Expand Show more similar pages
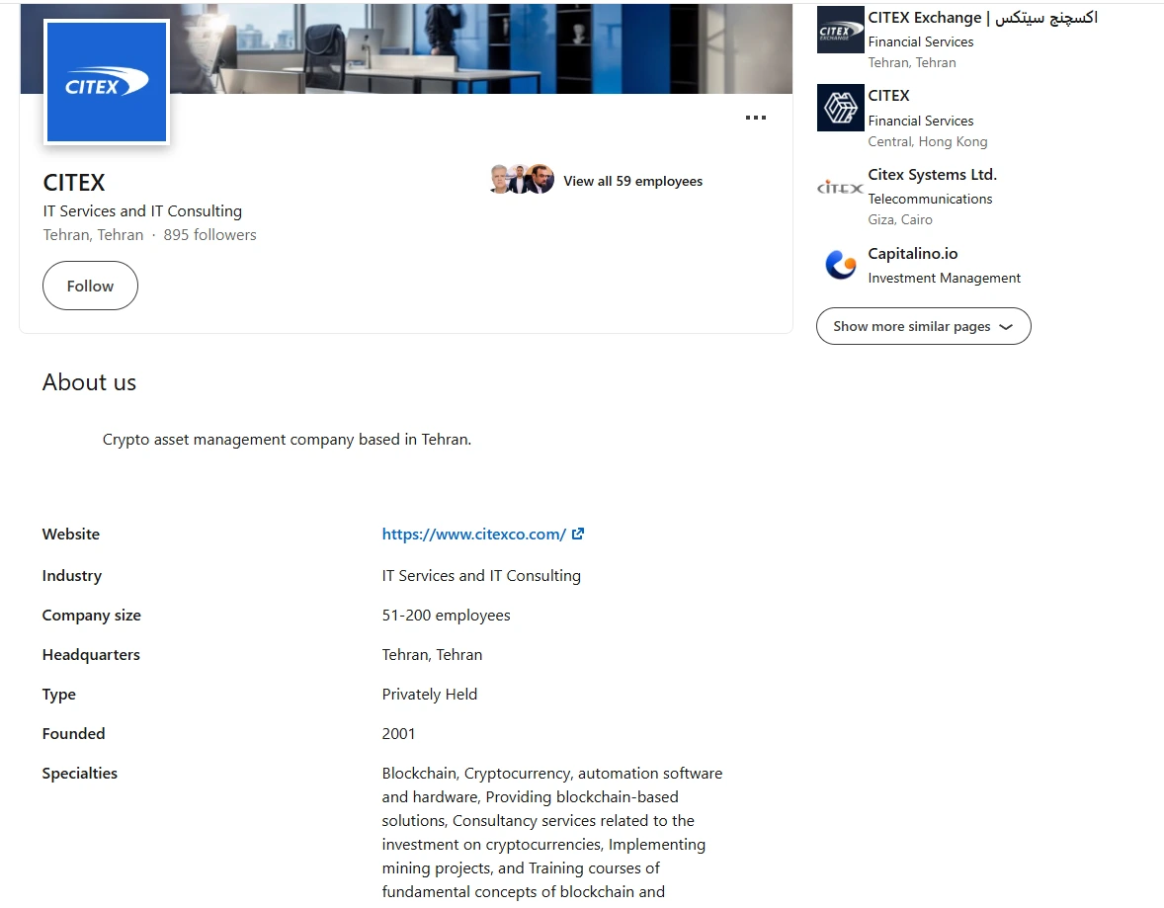This screenshot has width=1164, height=908. click(x=924, y=326)
